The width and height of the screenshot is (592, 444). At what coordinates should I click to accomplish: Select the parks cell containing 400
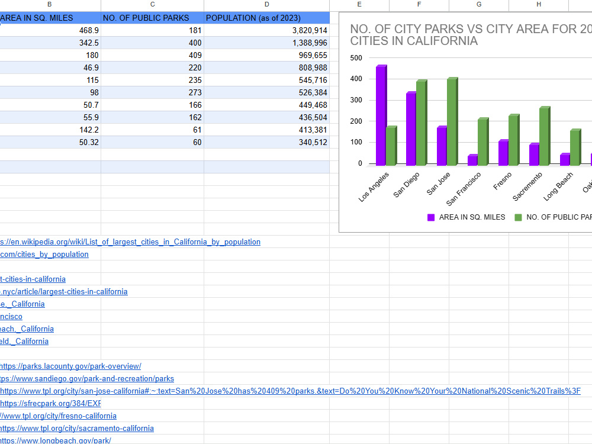[153, 43]
